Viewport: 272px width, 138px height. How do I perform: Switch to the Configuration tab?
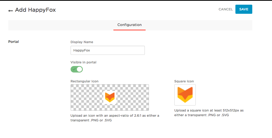130,25
